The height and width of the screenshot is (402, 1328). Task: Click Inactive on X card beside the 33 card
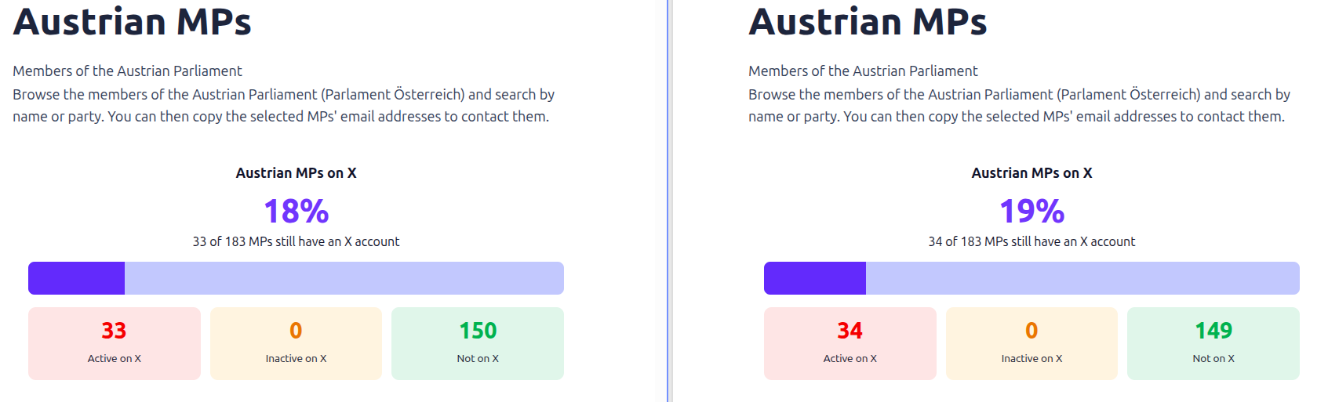click(296, 343)
